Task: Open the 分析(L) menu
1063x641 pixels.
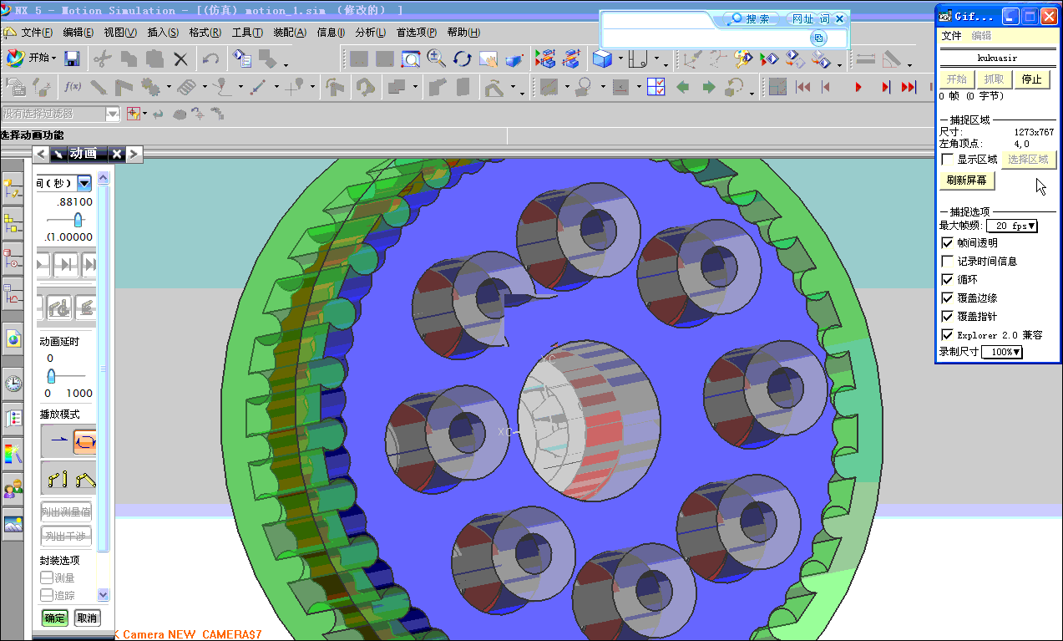Action: [371, 33]
